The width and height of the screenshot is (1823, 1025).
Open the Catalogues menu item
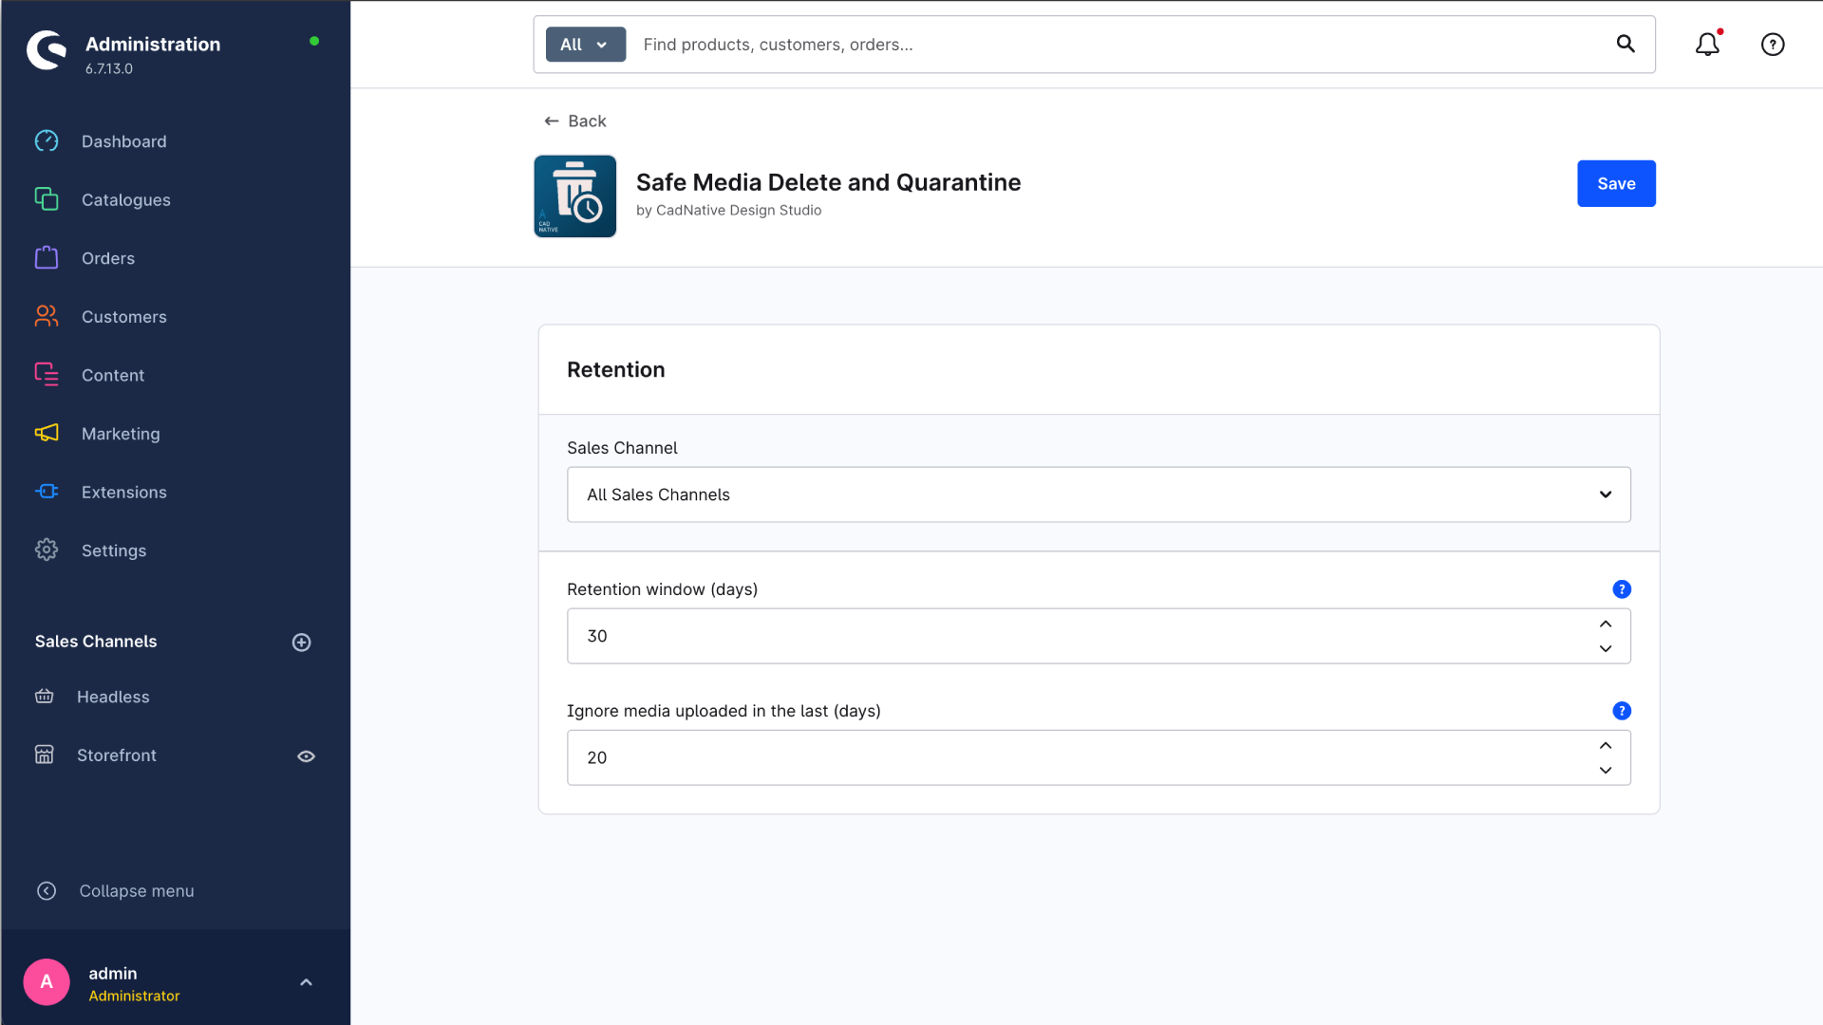pyautogui.click(x=125, y=200)
